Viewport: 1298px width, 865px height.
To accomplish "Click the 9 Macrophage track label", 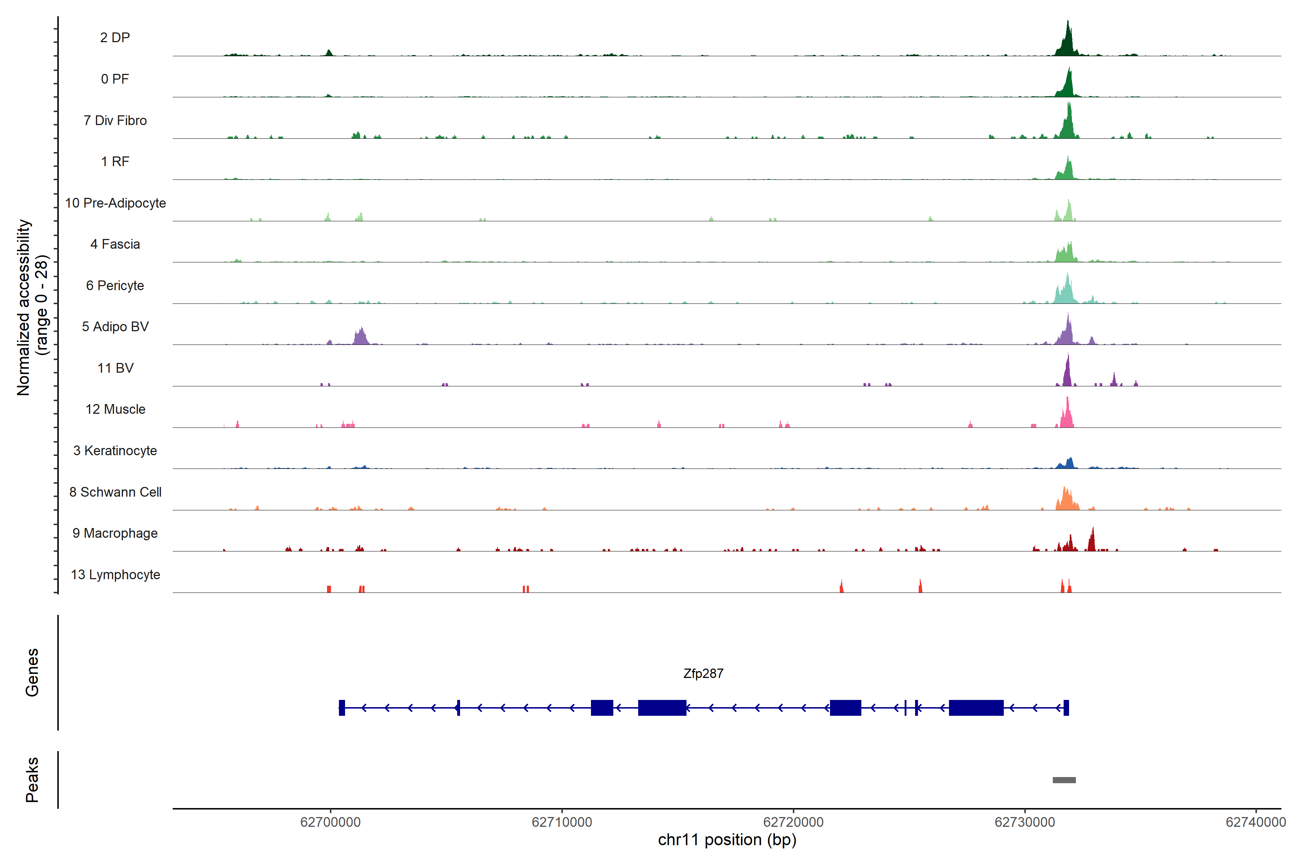I will (x=115, y=533).
